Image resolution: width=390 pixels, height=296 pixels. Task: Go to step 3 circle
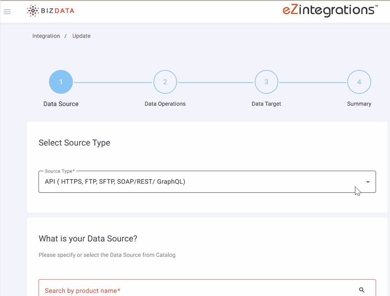266,82
